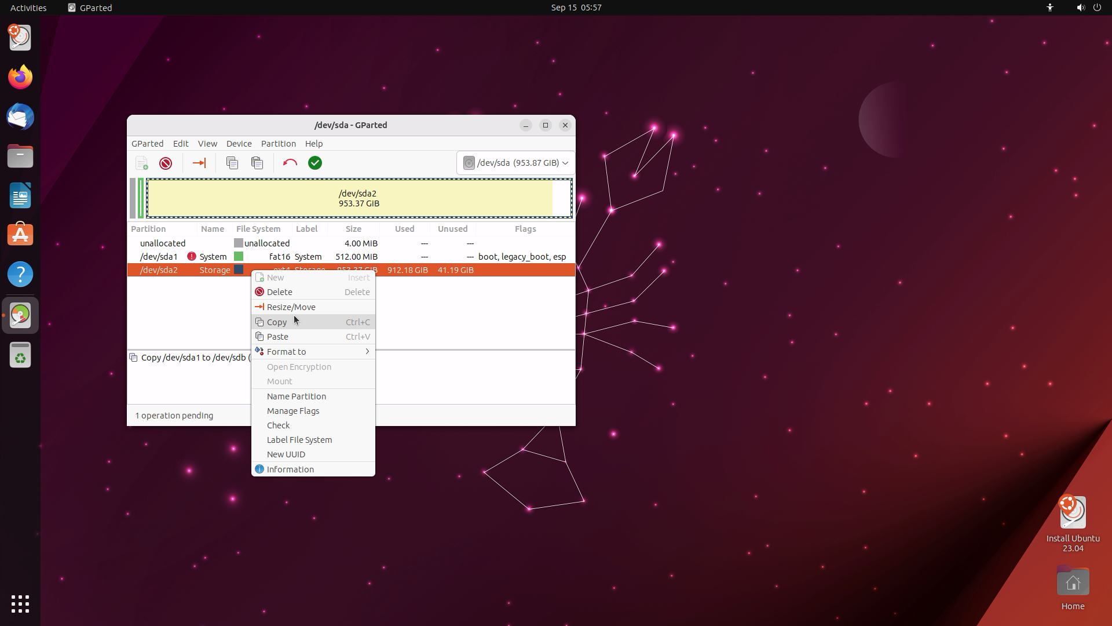The image size is (1112, 626).
Task: Open the View menu
Action: [207, 143]
